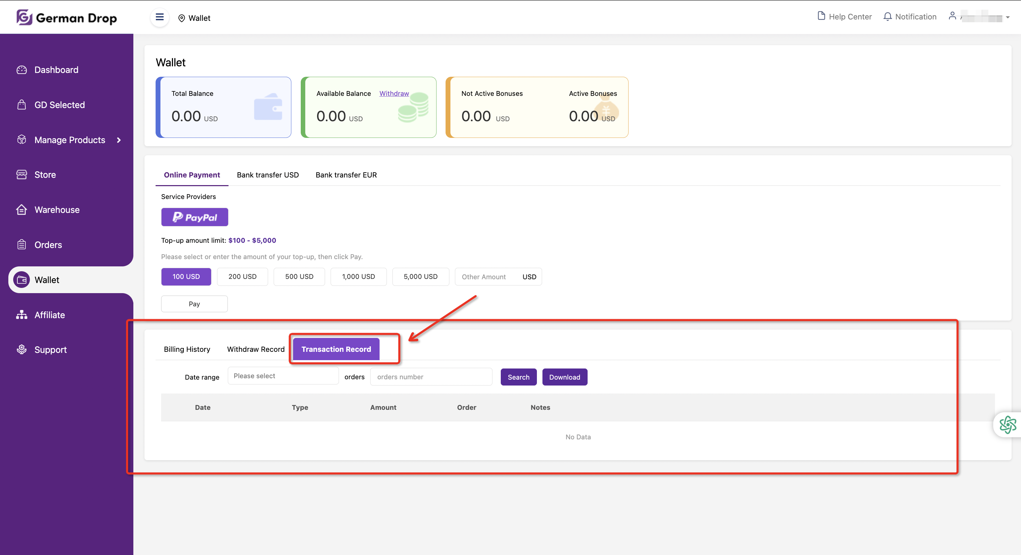Click the Warehouse house icon
This screenshot has width=1021, height=555.
coord(22,210)
